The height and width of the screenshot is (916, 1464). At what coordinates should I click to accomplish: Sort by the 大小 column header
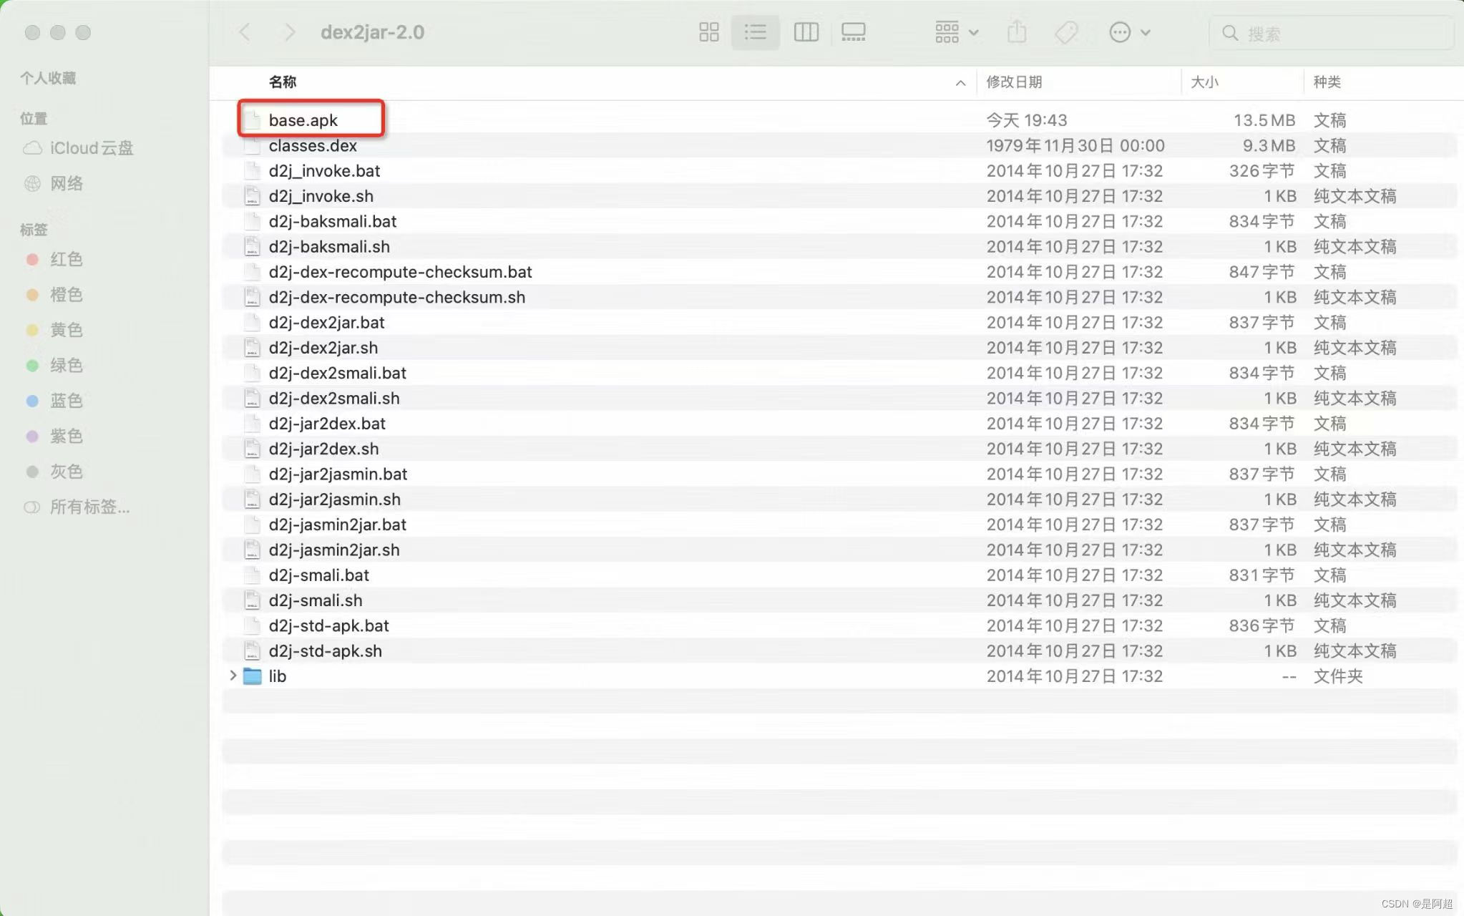(1204, 82)
